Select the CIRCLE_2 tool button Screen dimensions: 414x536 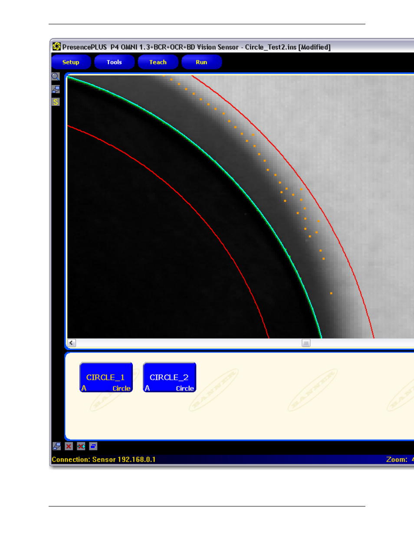coord(169,378)
